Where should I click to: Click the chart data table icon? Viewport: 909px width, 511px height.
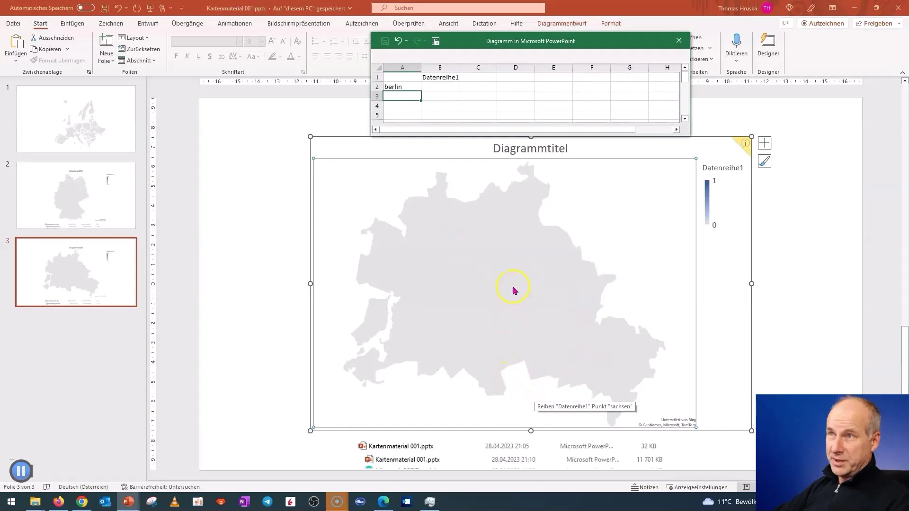pyautogui.click(x=437, y=41)
